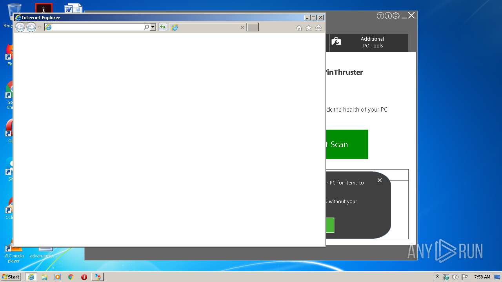The height and width of the screenshot is (282, 502).
Task: Open a new tab in Internet Explorer
Action: pos(253,27)
